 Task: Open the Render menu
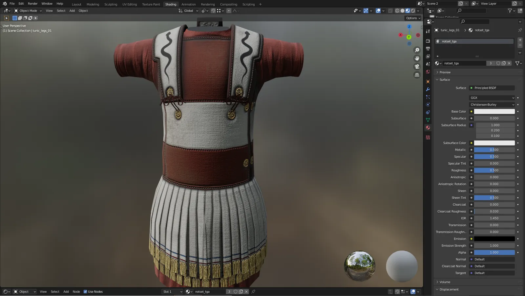[32, 4]
